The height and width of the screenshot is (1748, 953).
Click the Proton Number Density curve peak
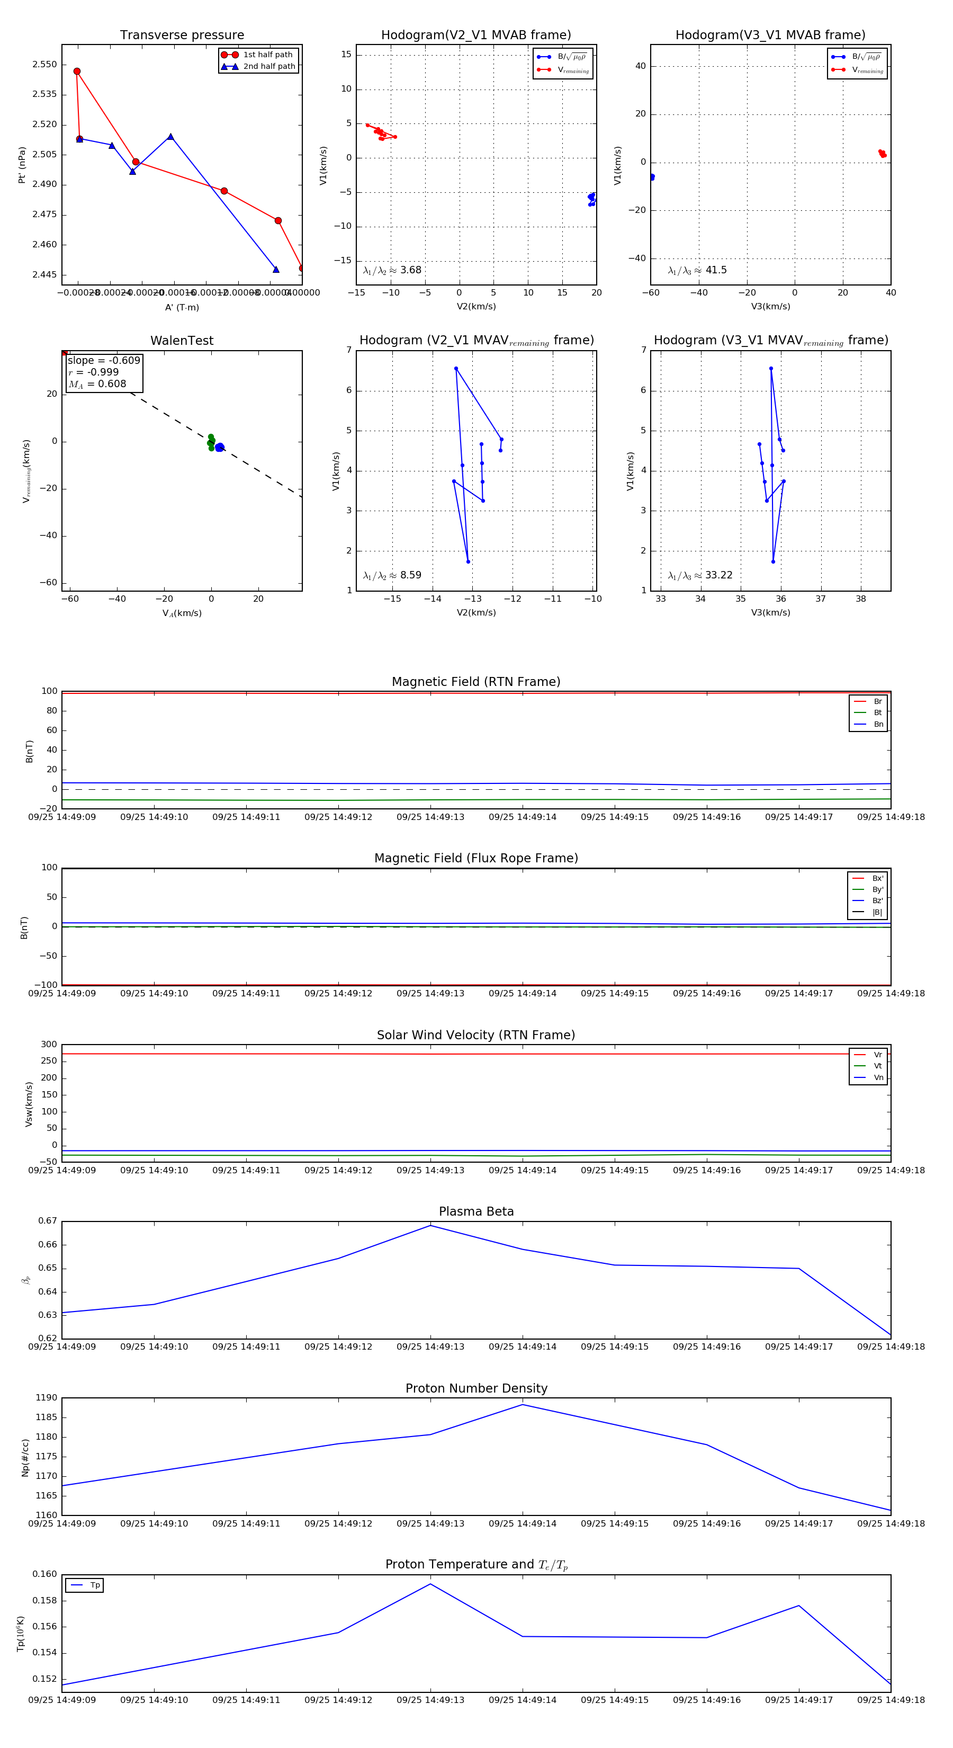tap(522, 1405)
